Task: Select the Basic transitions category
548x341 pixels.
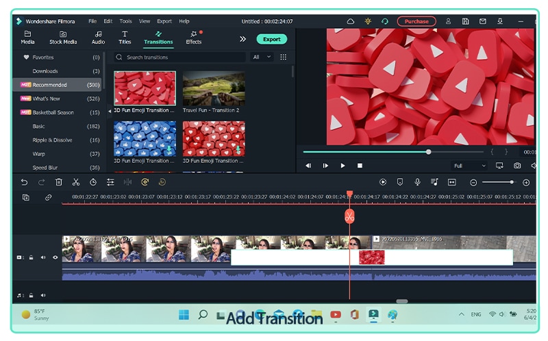Action: click(x=57, y=127)
